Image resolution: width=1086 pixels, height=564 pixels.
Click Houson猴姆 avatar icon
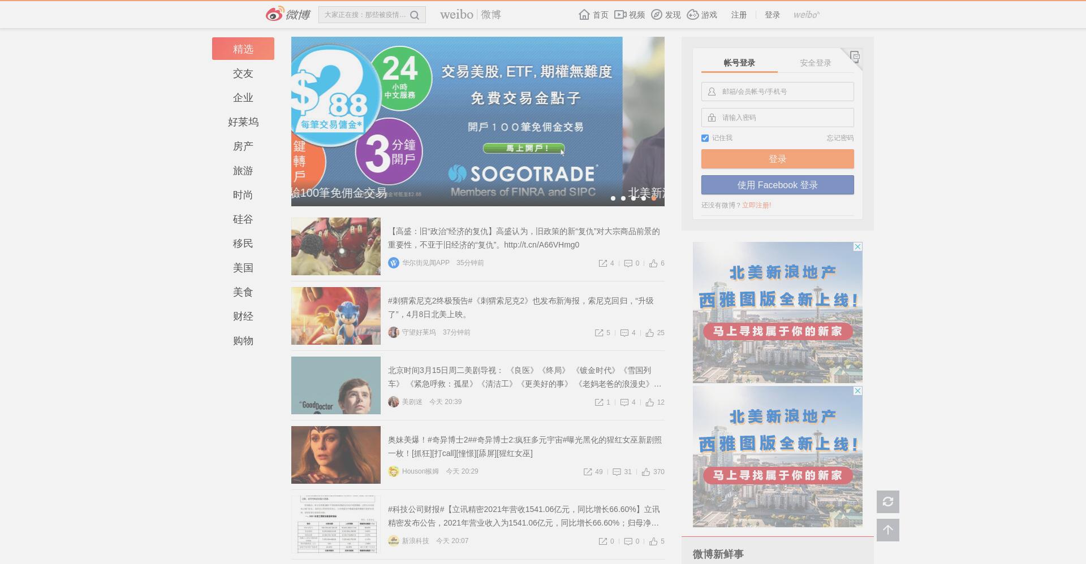click(394, 471)
